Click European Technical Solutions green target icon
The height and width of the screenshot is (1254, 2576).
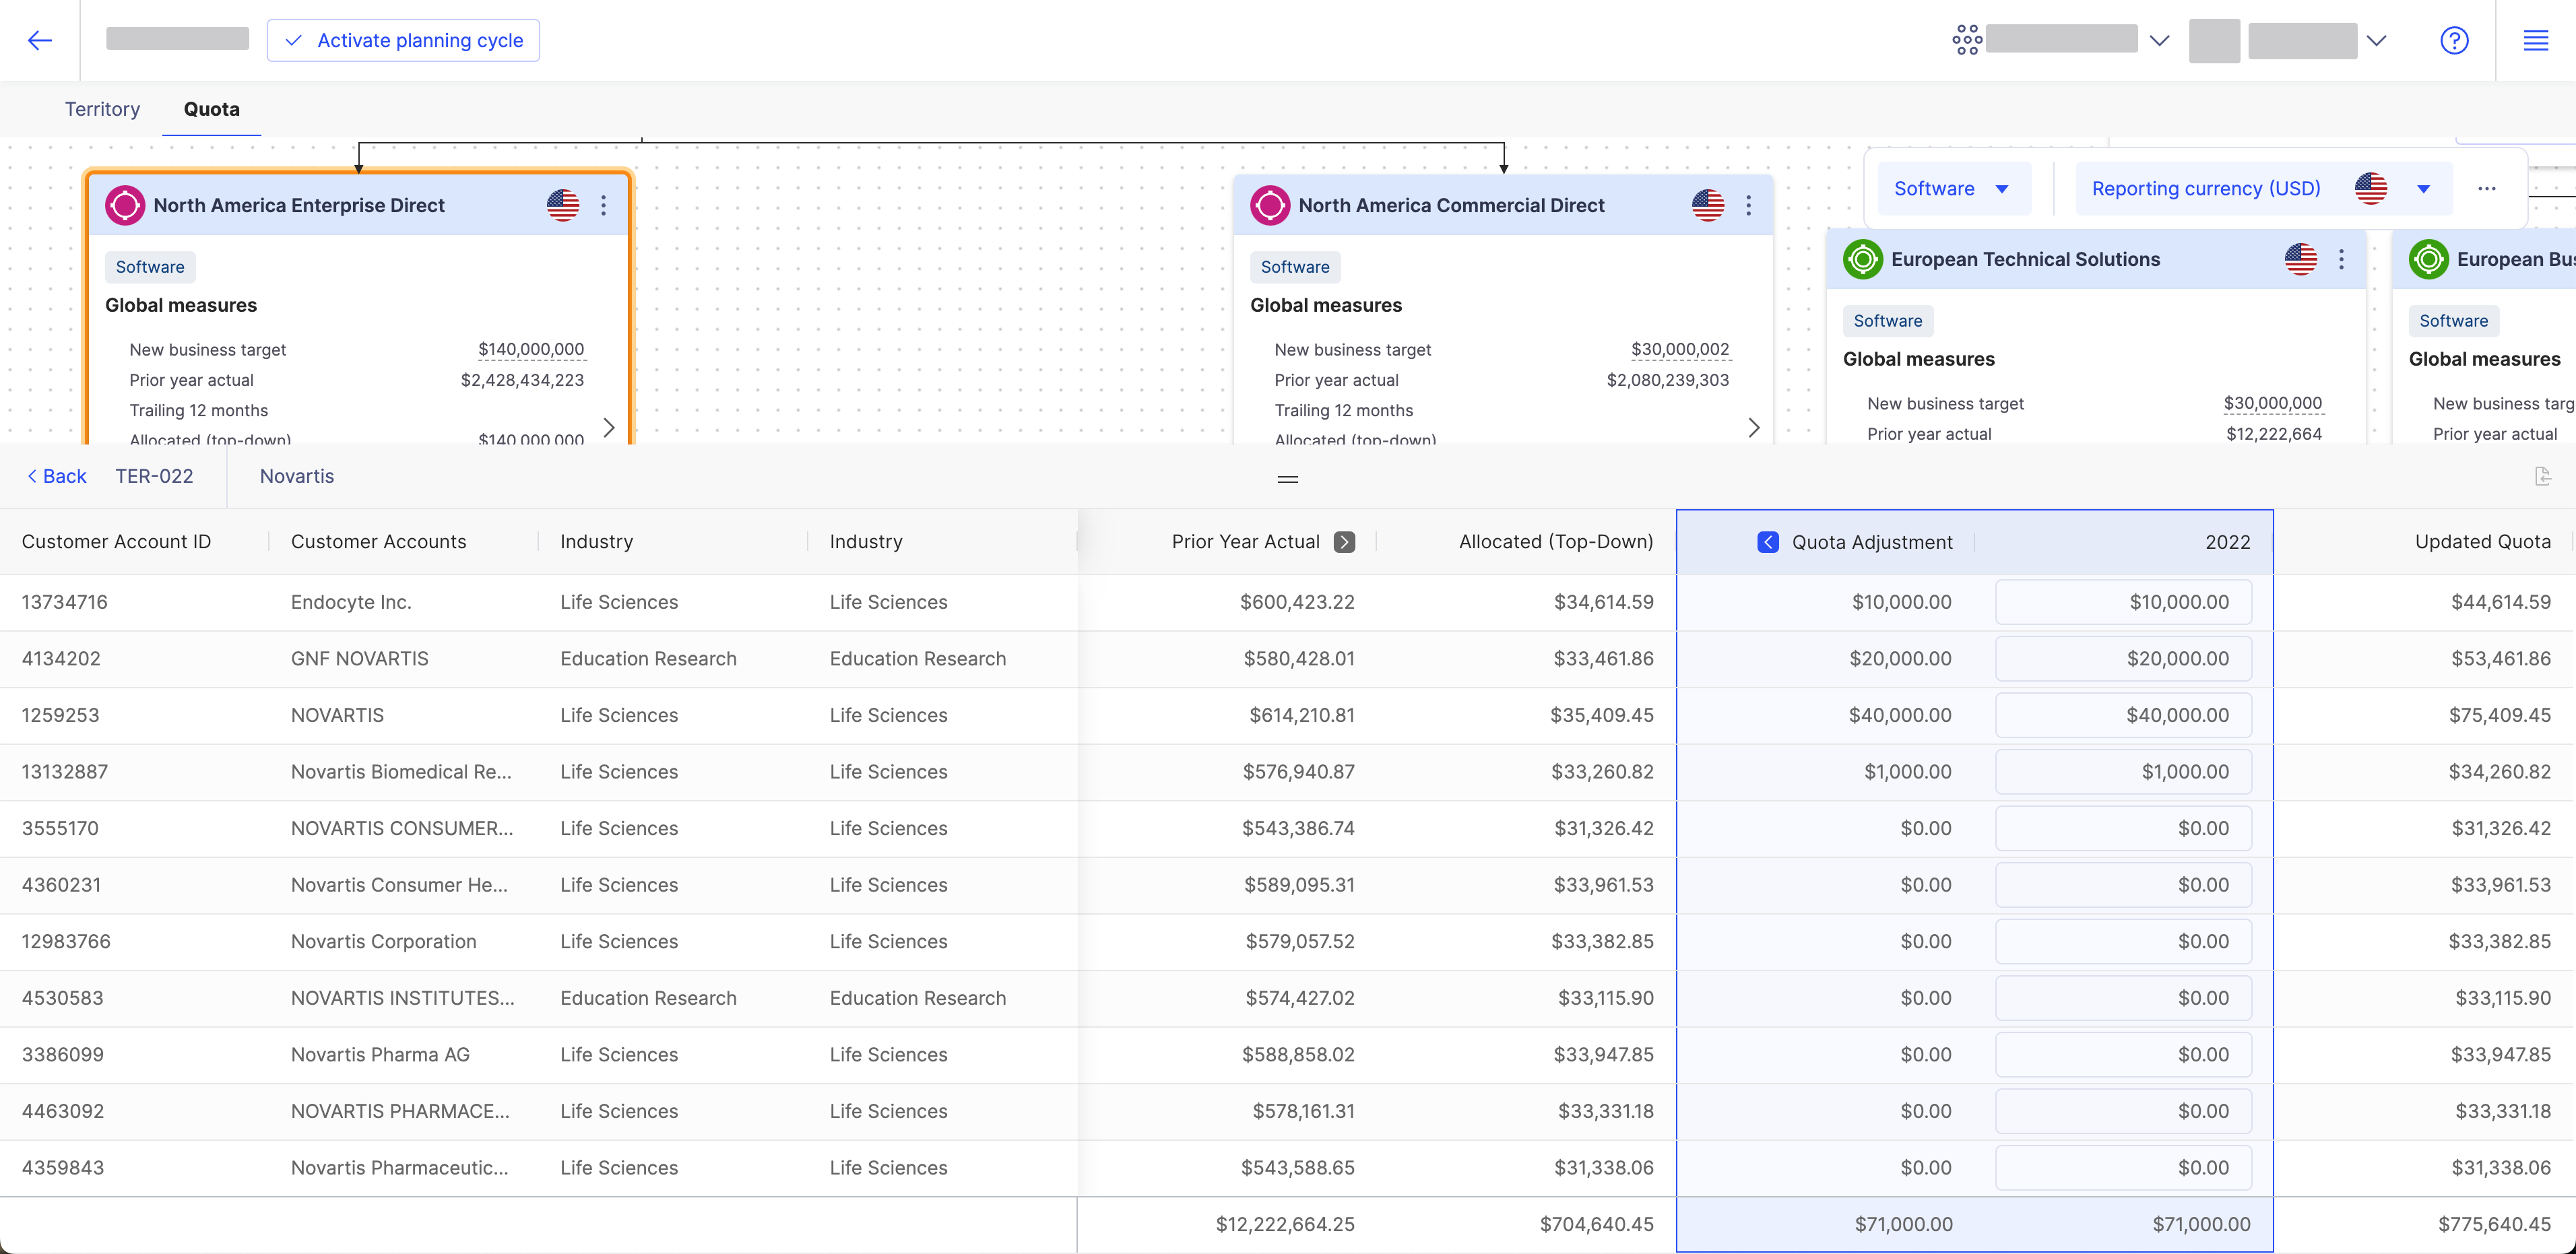(1863, 259)
